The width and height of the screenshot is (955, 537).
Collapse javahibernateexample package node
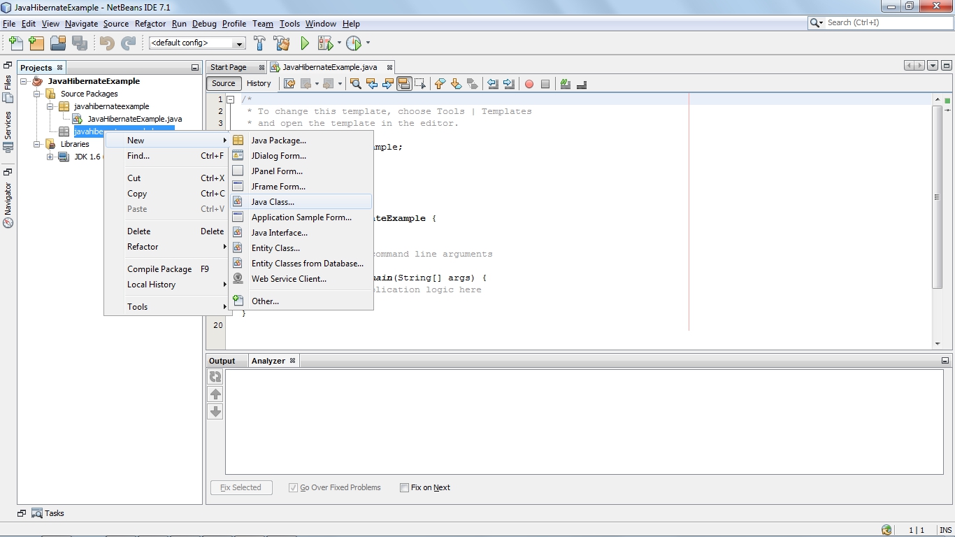point(50,106)
